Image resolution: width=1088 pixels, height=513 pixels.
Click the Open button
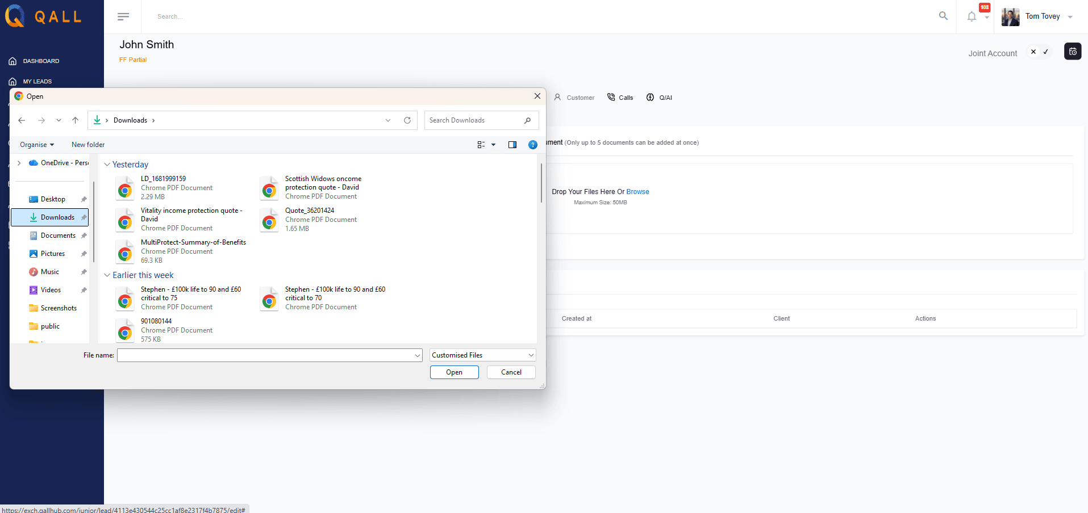pos(454,372)
